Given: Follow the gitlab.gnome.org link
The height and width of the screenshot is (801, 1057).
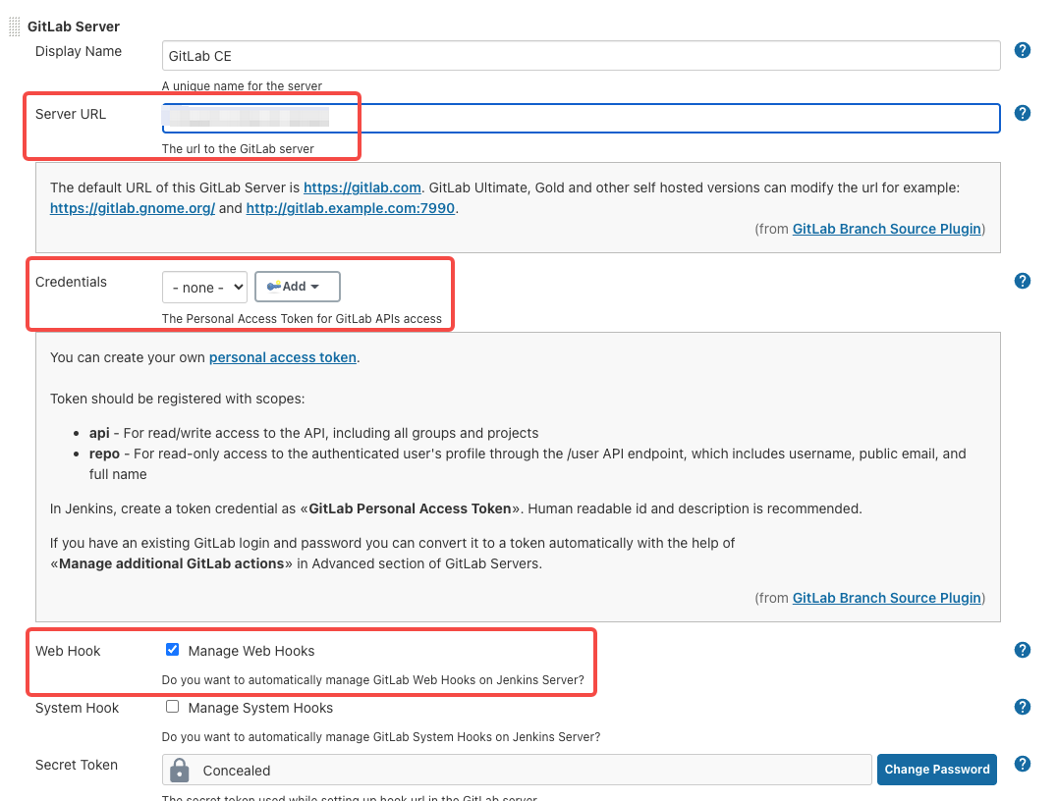Looking at the screenshot, I should coord(133,208).
